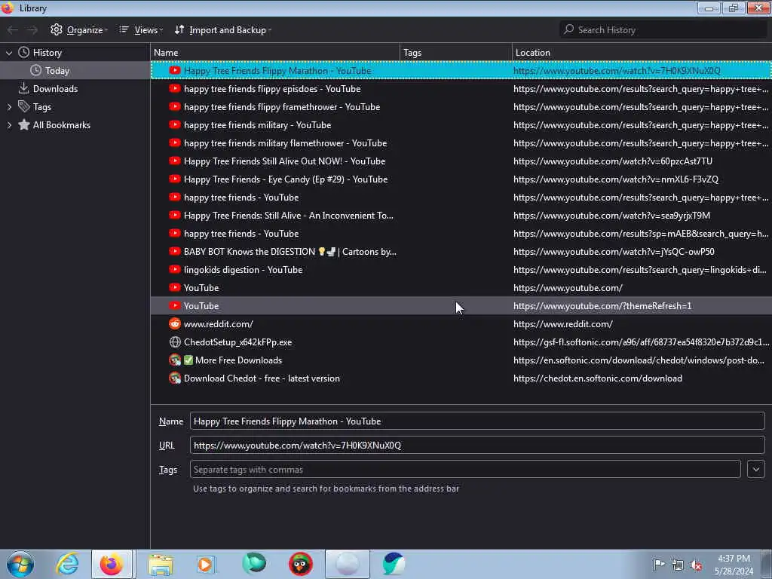Viewport: 772px width, 579px height.
Task: Open Windows Explorer folder from taskbar
Action: 161,564
